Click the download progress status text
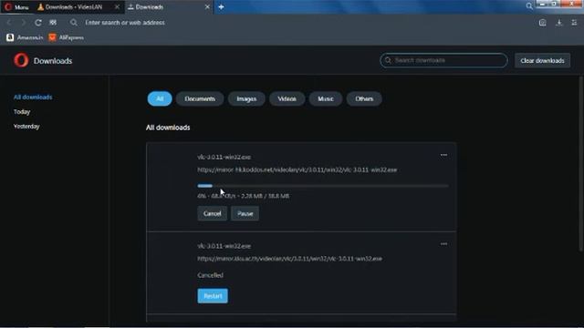This screenshot has width=584, height=328. pyautogui.click(x=244, y=196)
